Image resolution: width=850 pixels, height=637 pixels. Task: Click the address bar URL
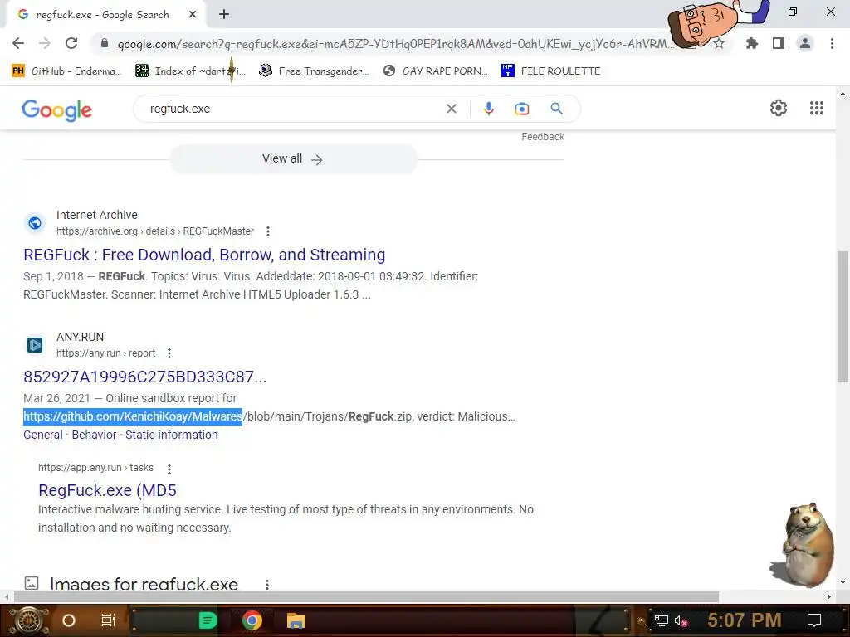point(396,44)
